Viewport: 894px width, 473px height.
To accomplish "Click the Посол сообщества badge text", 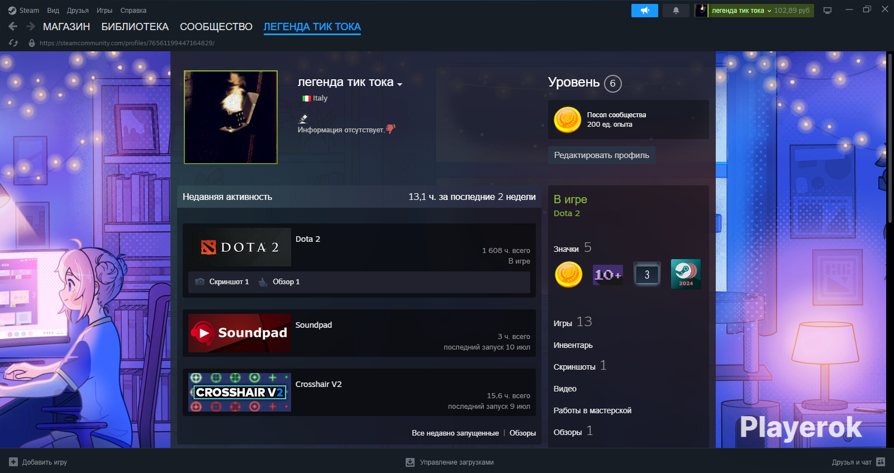I will click(616, 115).
